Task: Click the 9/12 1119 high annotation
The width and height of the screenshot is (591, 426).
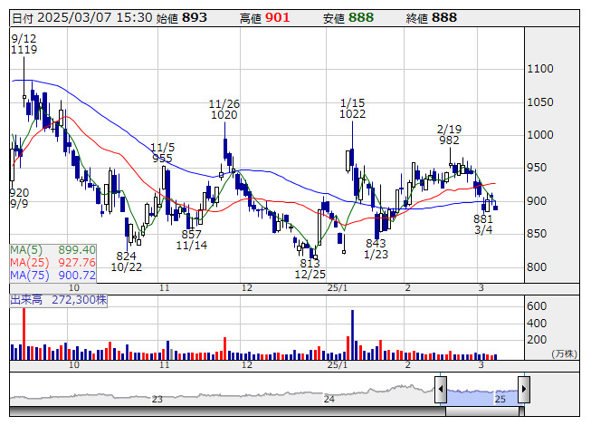Action: pyautogui.click(x=24, y=44)
